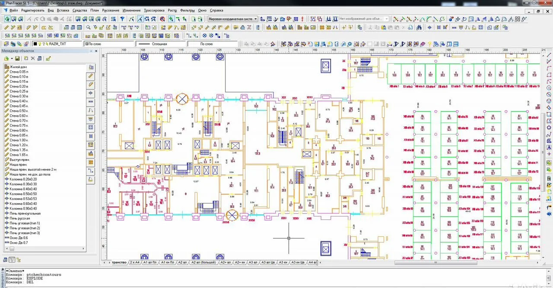Open the Рисование menu
This screenshot has width=553, height=288.
click(111, 10)
